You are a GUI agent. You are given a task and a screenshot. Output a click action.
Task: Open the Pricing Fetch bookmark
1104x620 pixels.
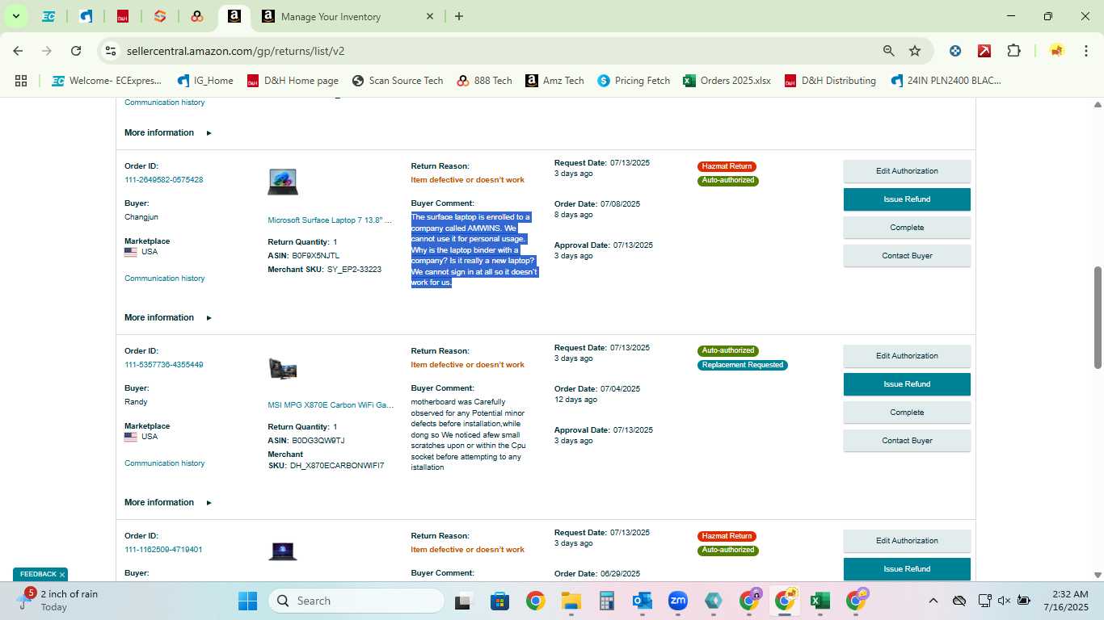click(x=634, y=81)
